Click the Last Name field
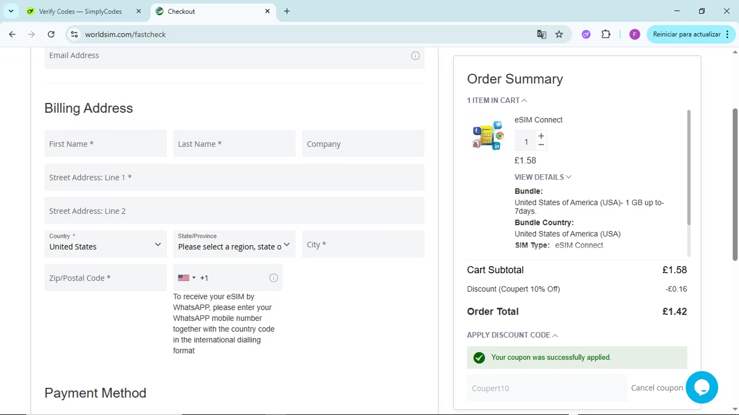The image size is (739, 415). point(234,144)
